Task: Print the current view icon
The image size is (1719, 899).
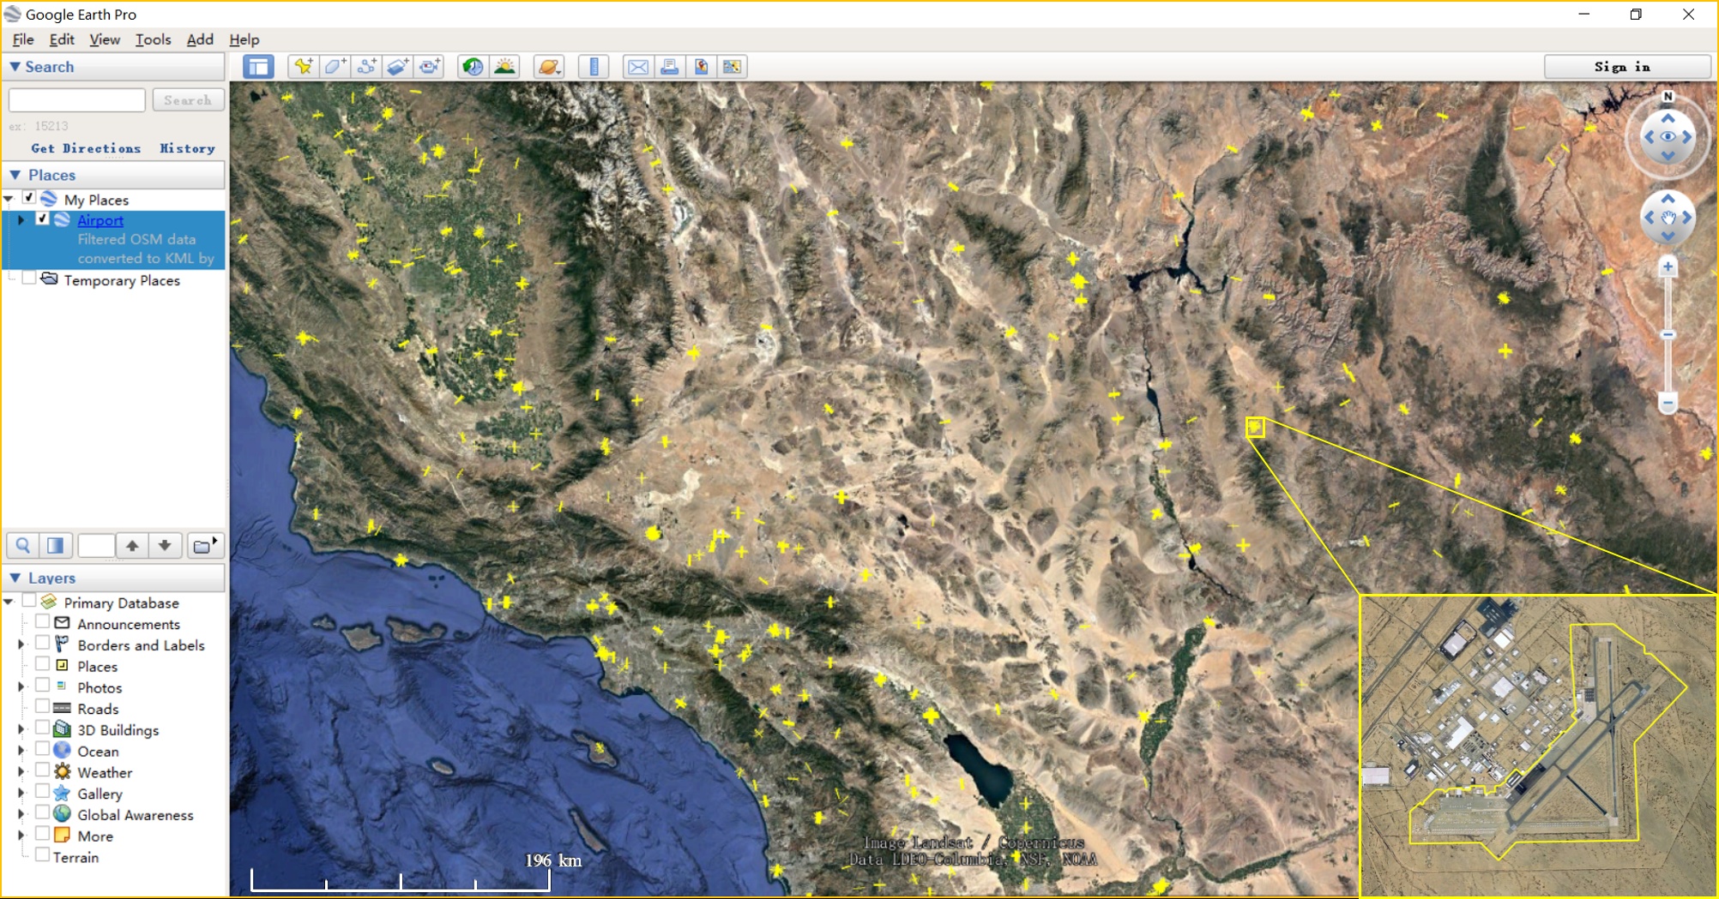Action: [670, 67]
